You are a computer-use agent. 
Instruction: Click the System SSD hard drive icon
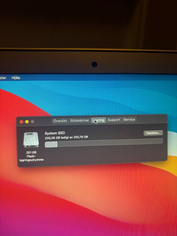point(31,140)
